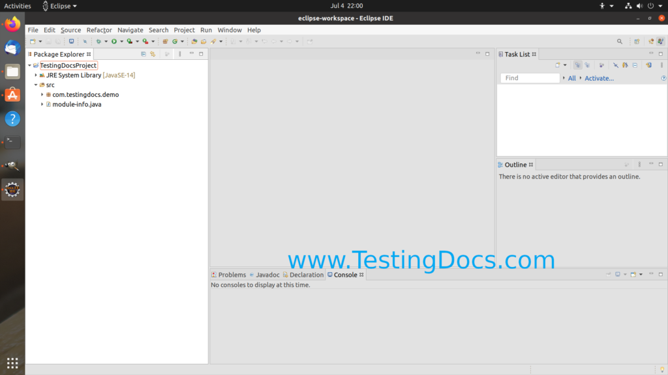Open the Navigate menu
The height and width of the screenshot is (375, 668).
click(130, 30)
